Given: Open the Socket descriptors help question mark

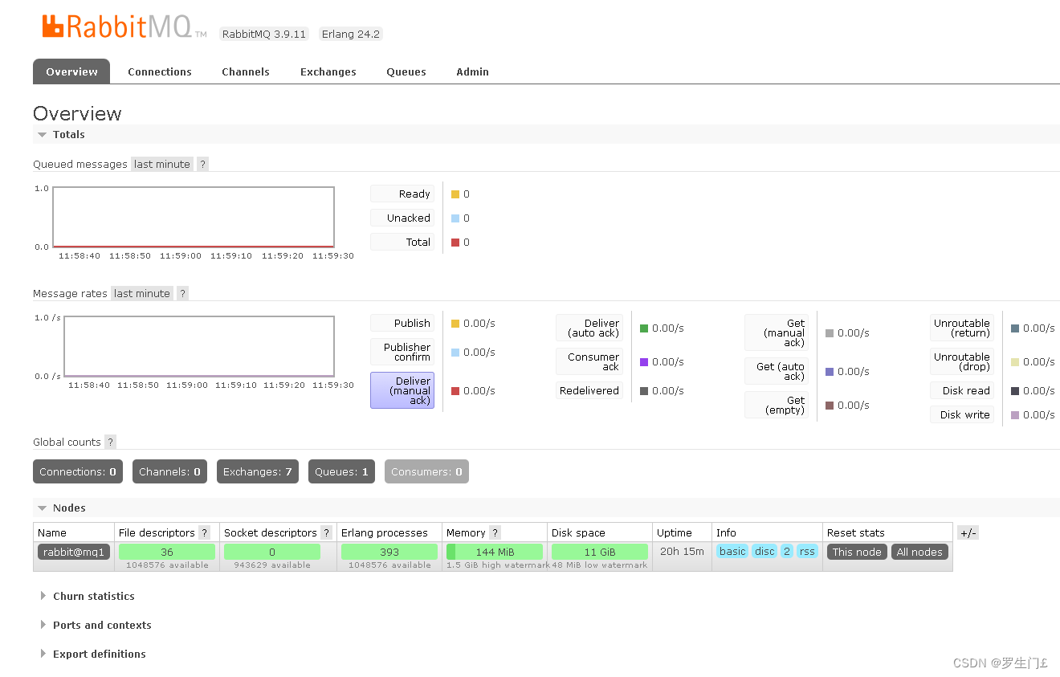Looking at the screenshot, I should pyautogui.click(x=326, y=532).
